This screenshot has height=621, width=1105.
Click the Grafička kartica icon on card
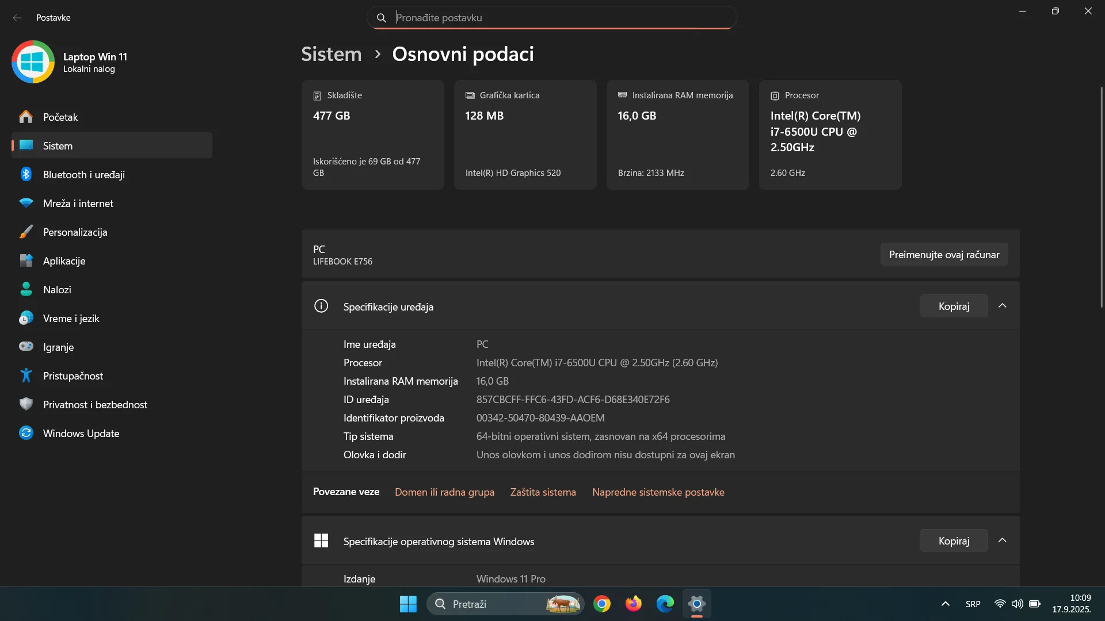click(470, 95)
